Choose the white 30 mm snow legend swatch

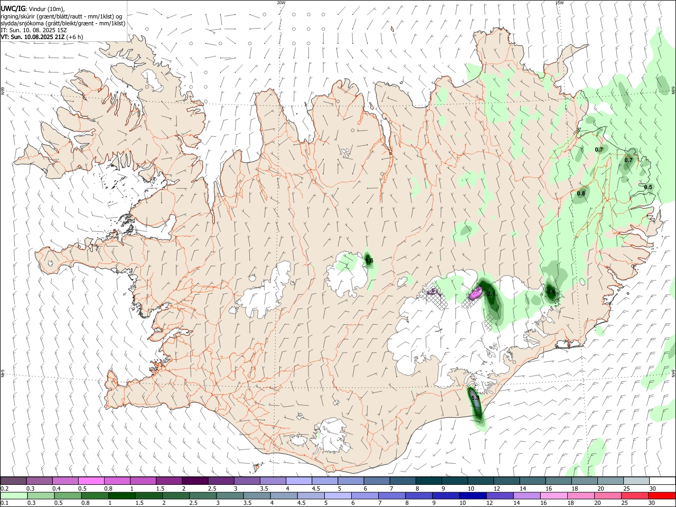pyautogui.click(x=662, y=481)
